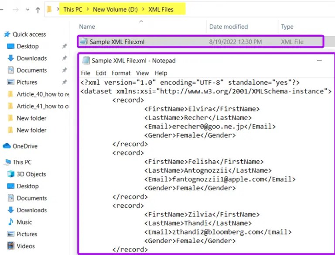Image resolution: width=335 pixels, height=255 pixels.
Task: Click the Zilvia FirstName line
Action: point(202,214)
